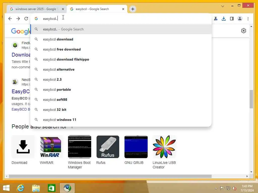The height and width of the screenshot is (193, 258).
Task: Open the muted volume tray icon
Action: [234, 188]
